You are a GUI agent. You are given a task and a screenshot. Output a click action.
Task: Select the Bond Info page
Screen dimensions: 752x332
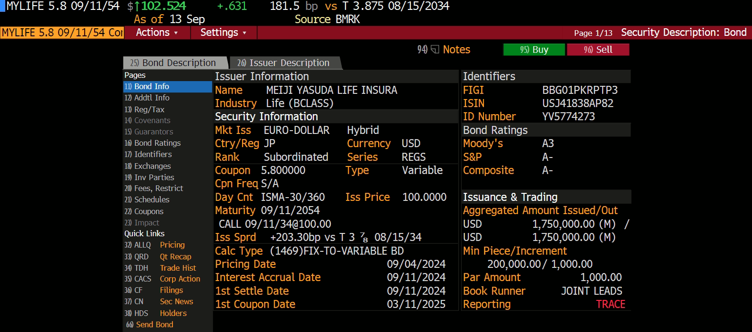pos(167,86)
